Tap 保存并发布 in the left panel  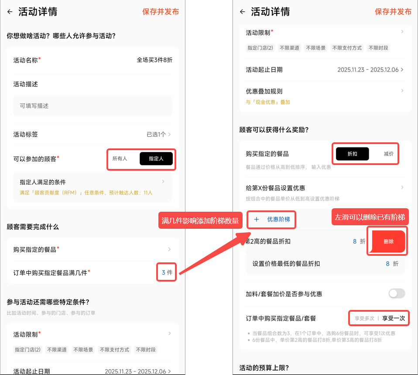(160, 12)
